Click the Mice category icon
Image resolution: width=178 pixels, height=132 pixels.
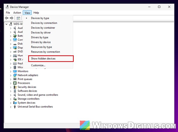pyautogui.click(x=15, y=67)
